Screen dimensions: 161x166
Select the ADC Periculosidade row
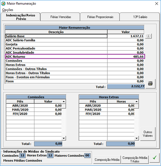tap(74, 48)
